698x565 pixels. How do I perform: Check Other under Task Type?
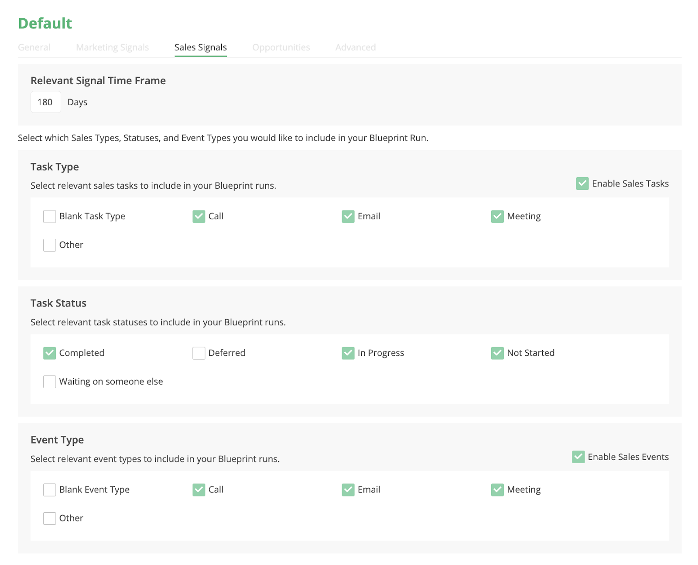(x=50, y=245)
